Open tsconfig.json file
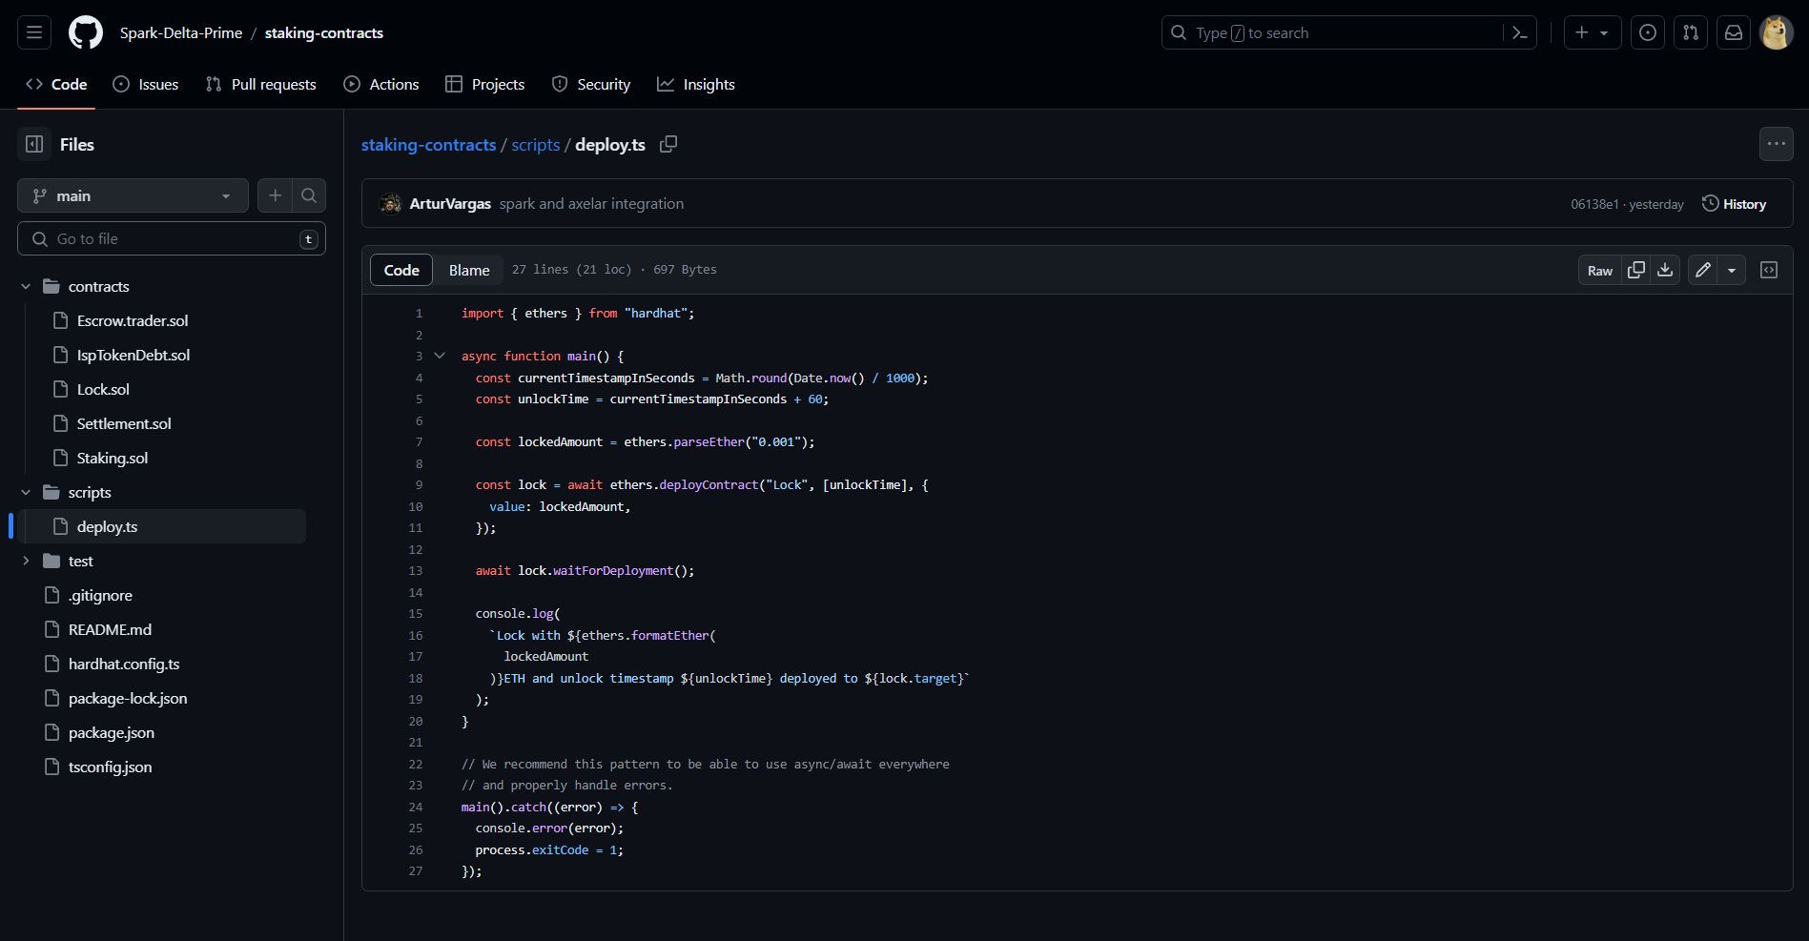Image resolution: width=1809 pixels, height=941 pixels. click(x=110, y=767)
